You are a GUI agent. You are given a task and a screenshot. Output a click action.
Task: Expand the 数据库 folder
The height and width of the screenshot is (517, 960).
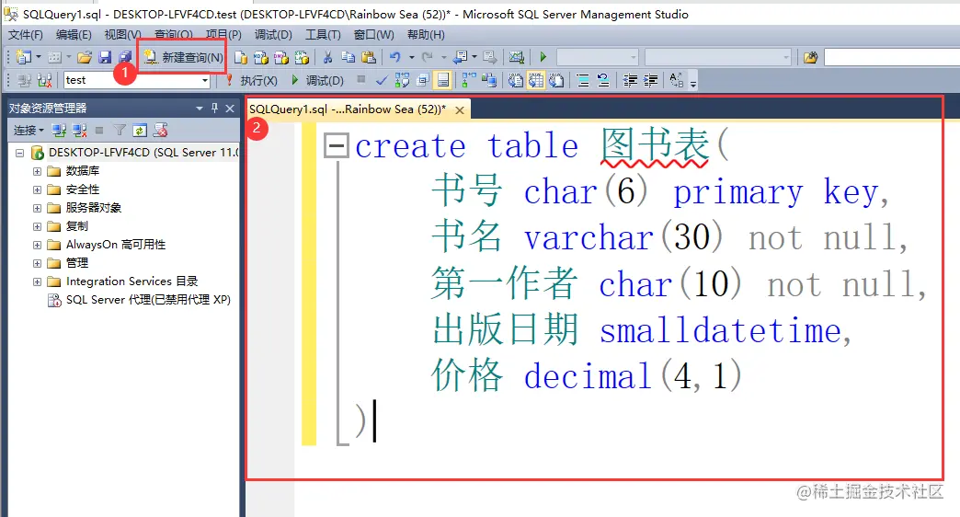point(37,171)
